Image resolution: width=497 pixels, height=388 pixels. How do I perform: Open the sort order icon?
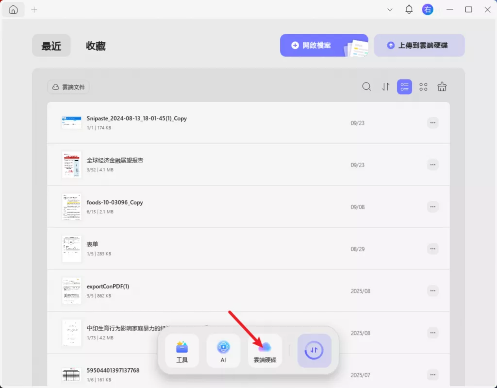(x=385, y=86)
